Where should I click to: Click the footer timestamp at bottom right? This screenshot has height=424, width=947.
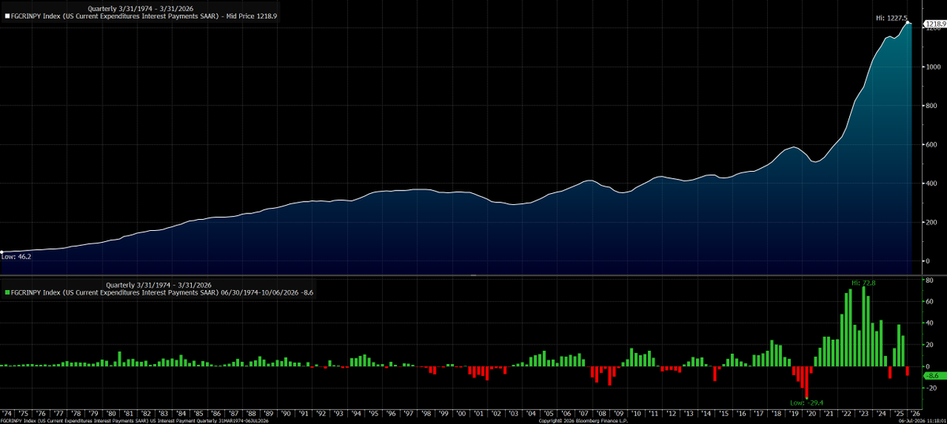(x=923, y=421)
